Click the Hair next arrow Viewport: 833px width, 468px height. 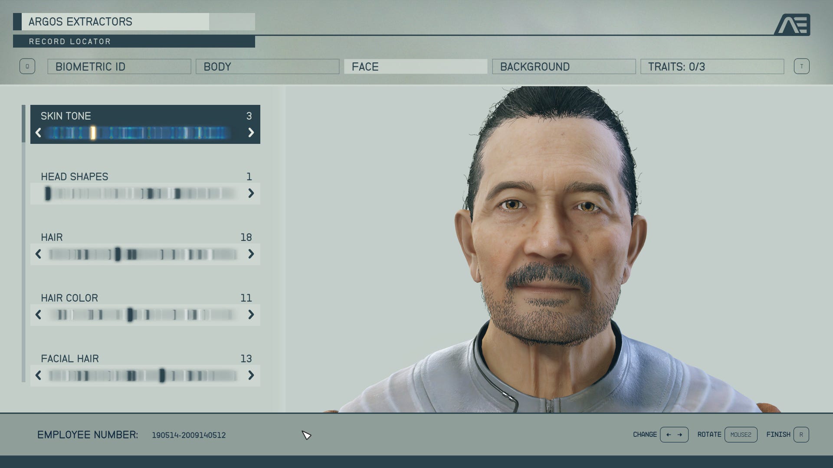click(251, 254)
